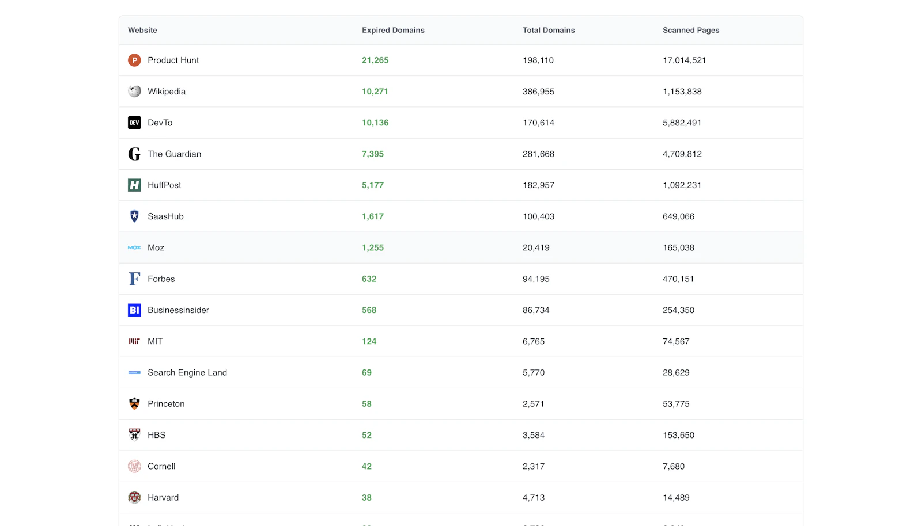This screenshot has height=526, width=922.
Task: Open the Product Hunt website row
Action: (x=461, y=60)
